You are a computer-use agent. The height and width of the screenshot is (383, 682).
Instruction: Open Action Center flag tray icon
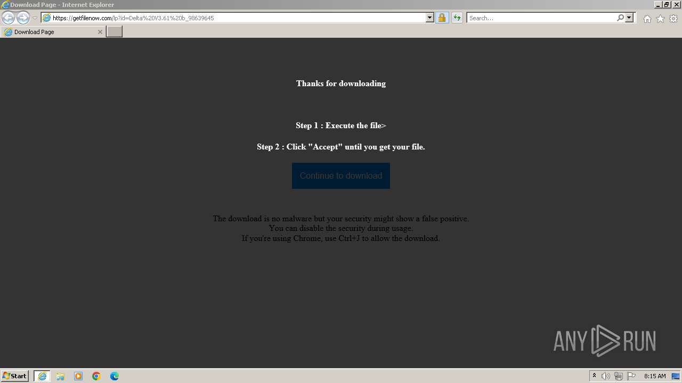click(x=631, y=376)
